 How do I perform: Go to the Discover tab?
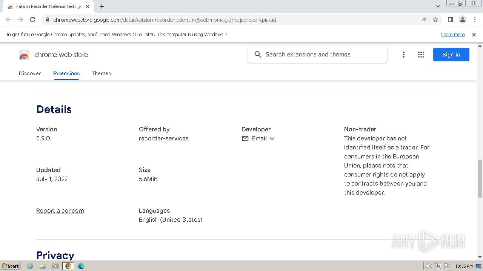click(30, 73)
